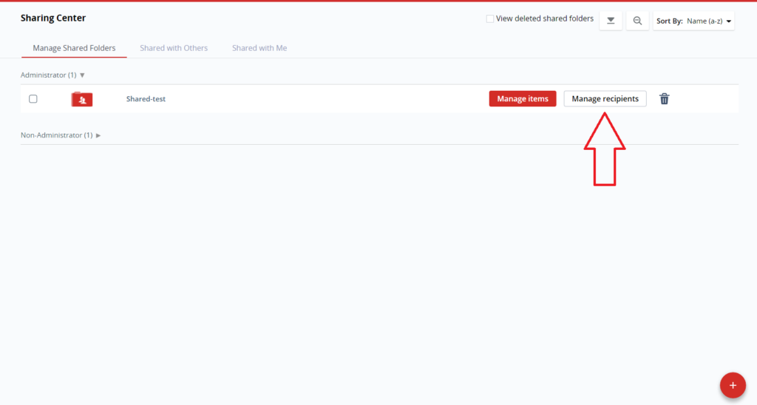The image size is (757, 405).
Task: Click the Manage recipients button
Action: 605,99
